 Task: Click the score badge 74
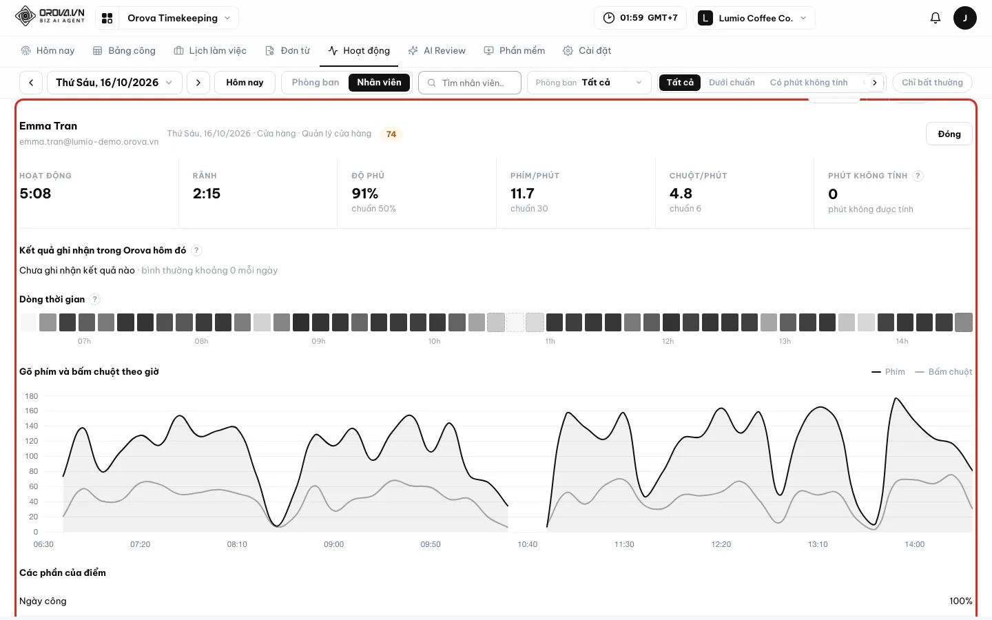pyautogui.click(x=391, y=134)
